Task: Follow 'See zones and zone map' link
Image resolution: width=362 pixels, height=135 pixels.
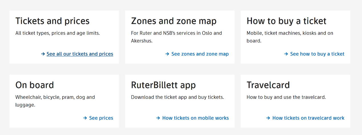Action: (200, 54)
